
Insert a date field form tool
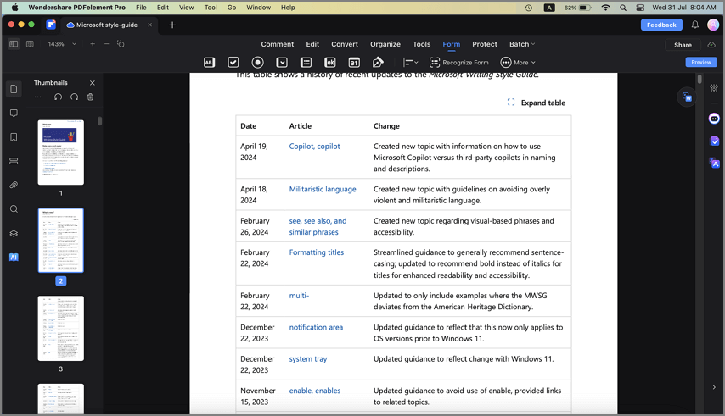[354, 63]
